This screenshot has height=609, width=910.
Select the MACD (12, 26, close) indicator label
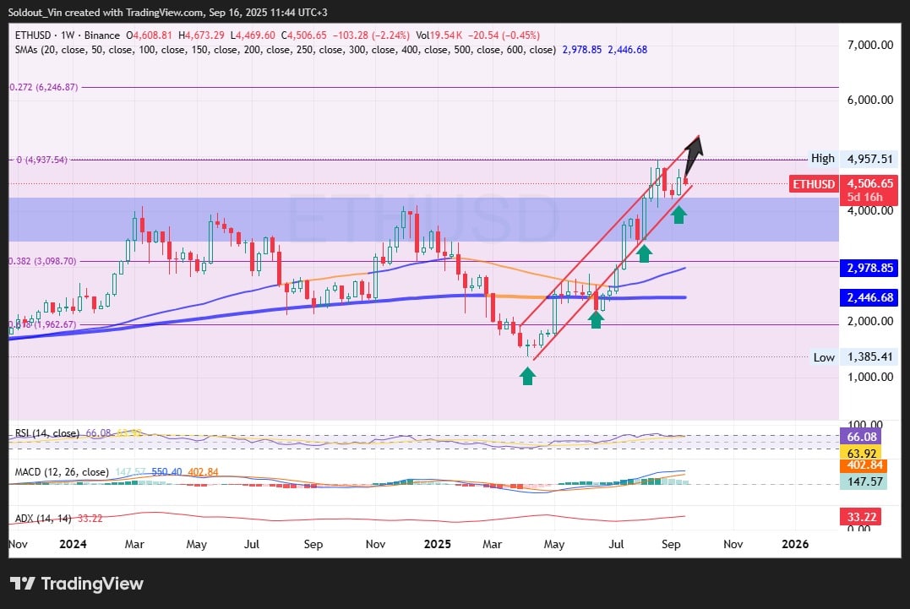click(61, 471)
